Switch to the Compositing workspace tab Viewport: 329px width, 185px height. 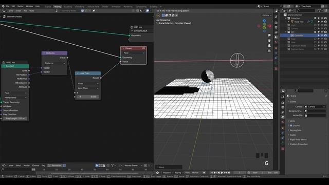tap(141, 7)
